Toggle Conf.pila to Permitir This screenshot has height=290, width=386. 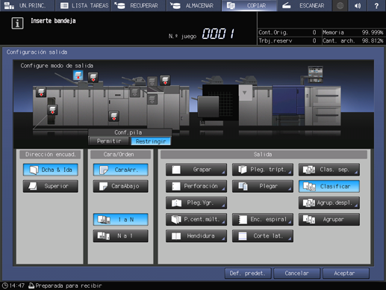[109, 141]
